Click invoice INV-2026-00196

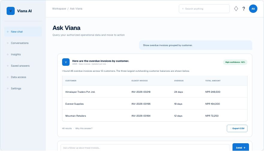pyautogui.click(x=141, y=104)
